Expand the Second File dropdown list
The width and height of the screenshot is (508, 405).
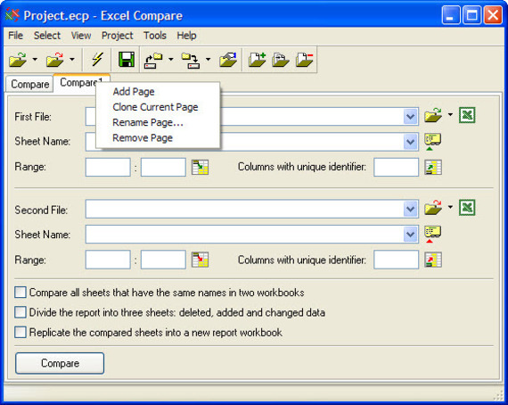point(411,209)
